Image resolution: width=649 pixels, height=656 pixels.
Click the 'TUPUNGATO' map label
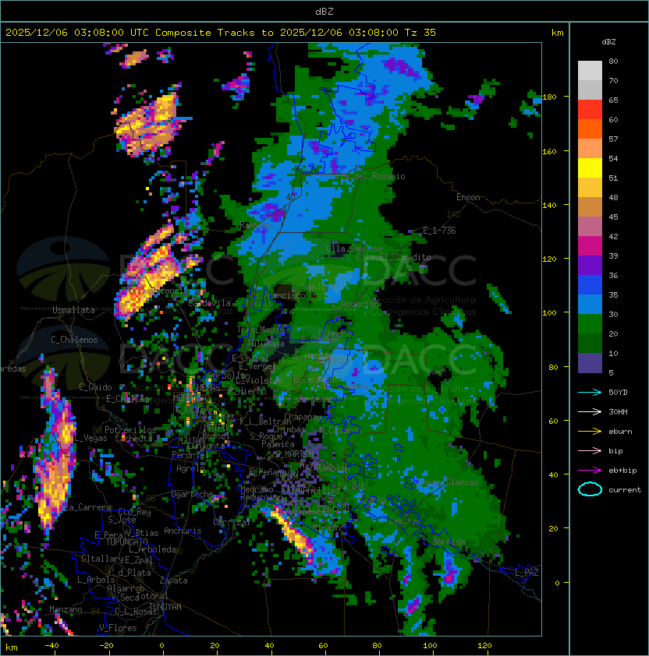(126, 541)
